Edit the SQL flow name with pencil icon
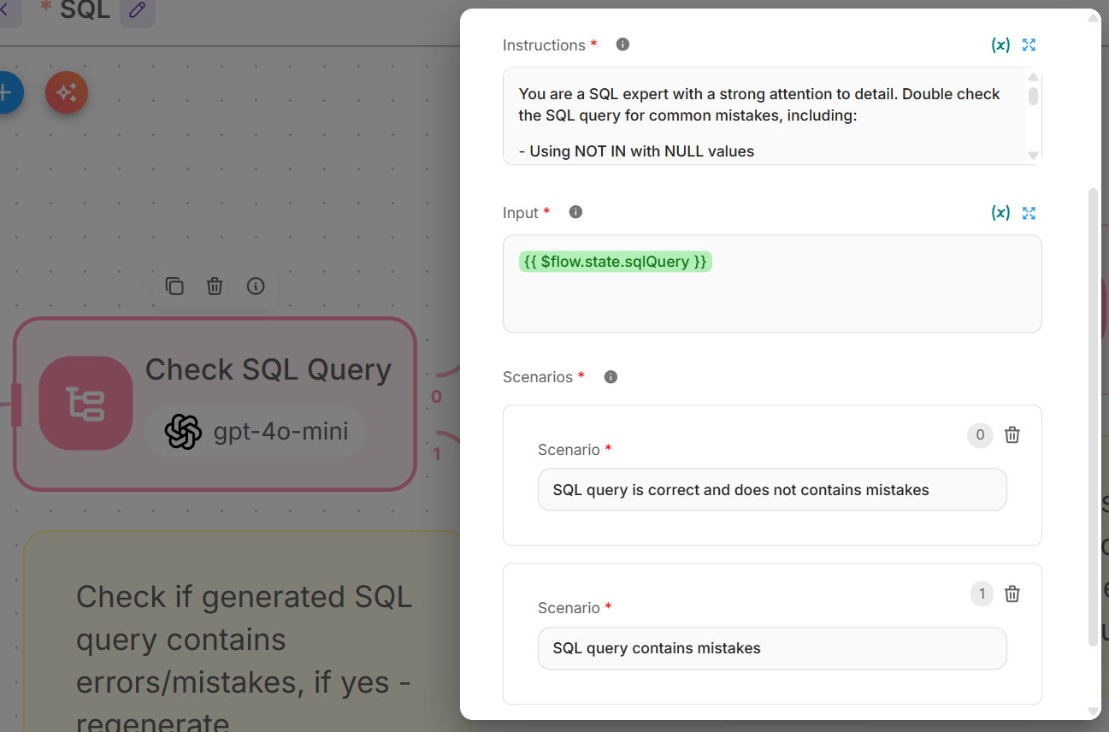Image resolution: width=1109 pixels, height=732 pixels. 137,11
